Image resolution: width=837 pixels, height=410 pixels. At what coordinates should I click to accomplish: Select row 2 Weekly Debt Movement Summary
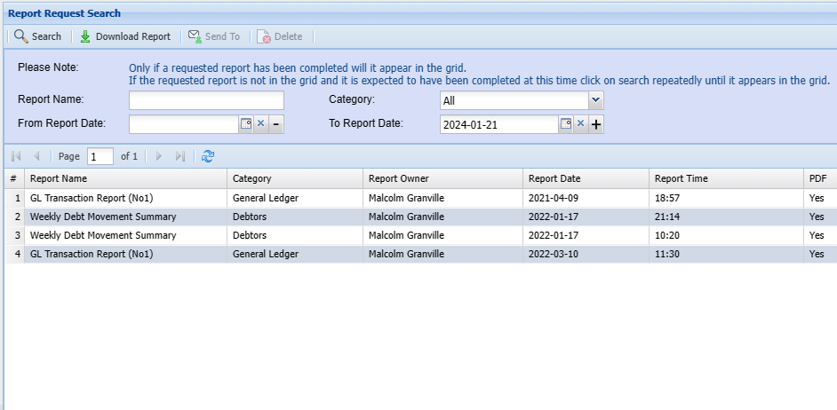(x=420, y=217)
